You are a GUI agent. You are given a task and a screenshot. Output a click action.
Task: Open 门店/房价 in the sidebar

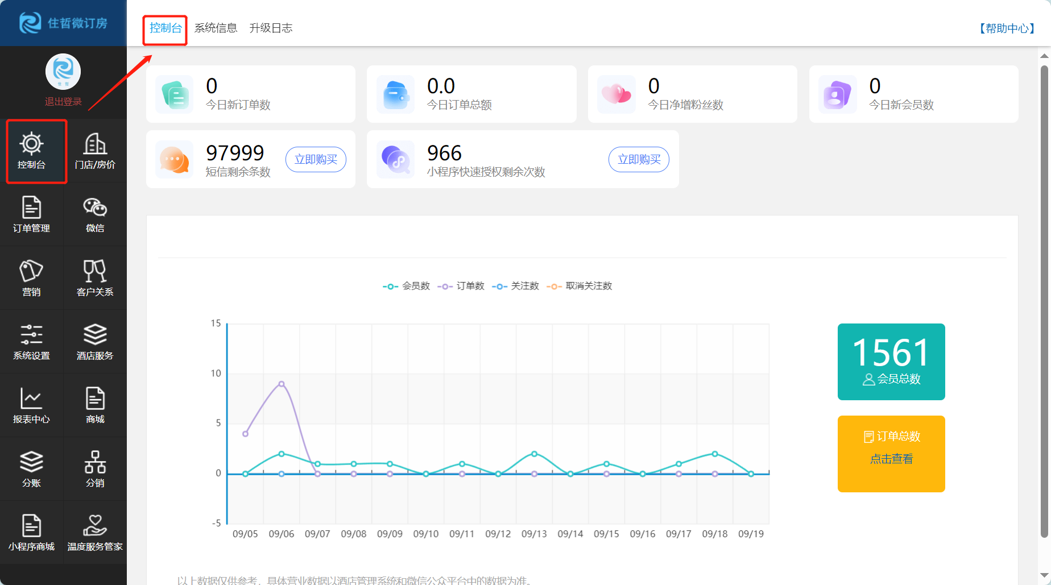pos(95,151)
